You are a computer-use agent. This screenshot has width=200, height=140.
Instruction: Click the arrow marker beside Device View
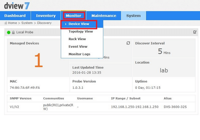click(x=66, y=24)
